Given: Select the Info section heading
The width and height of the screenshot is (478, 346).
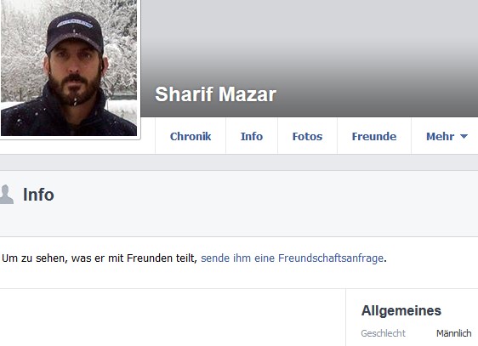Looking at the screenshot, I should [38, 195].
